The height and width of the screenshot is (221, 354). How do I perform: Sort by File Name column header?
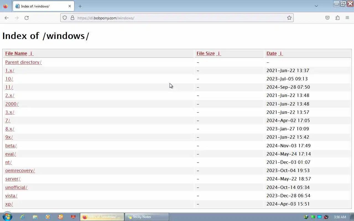(x=16, y=53)
